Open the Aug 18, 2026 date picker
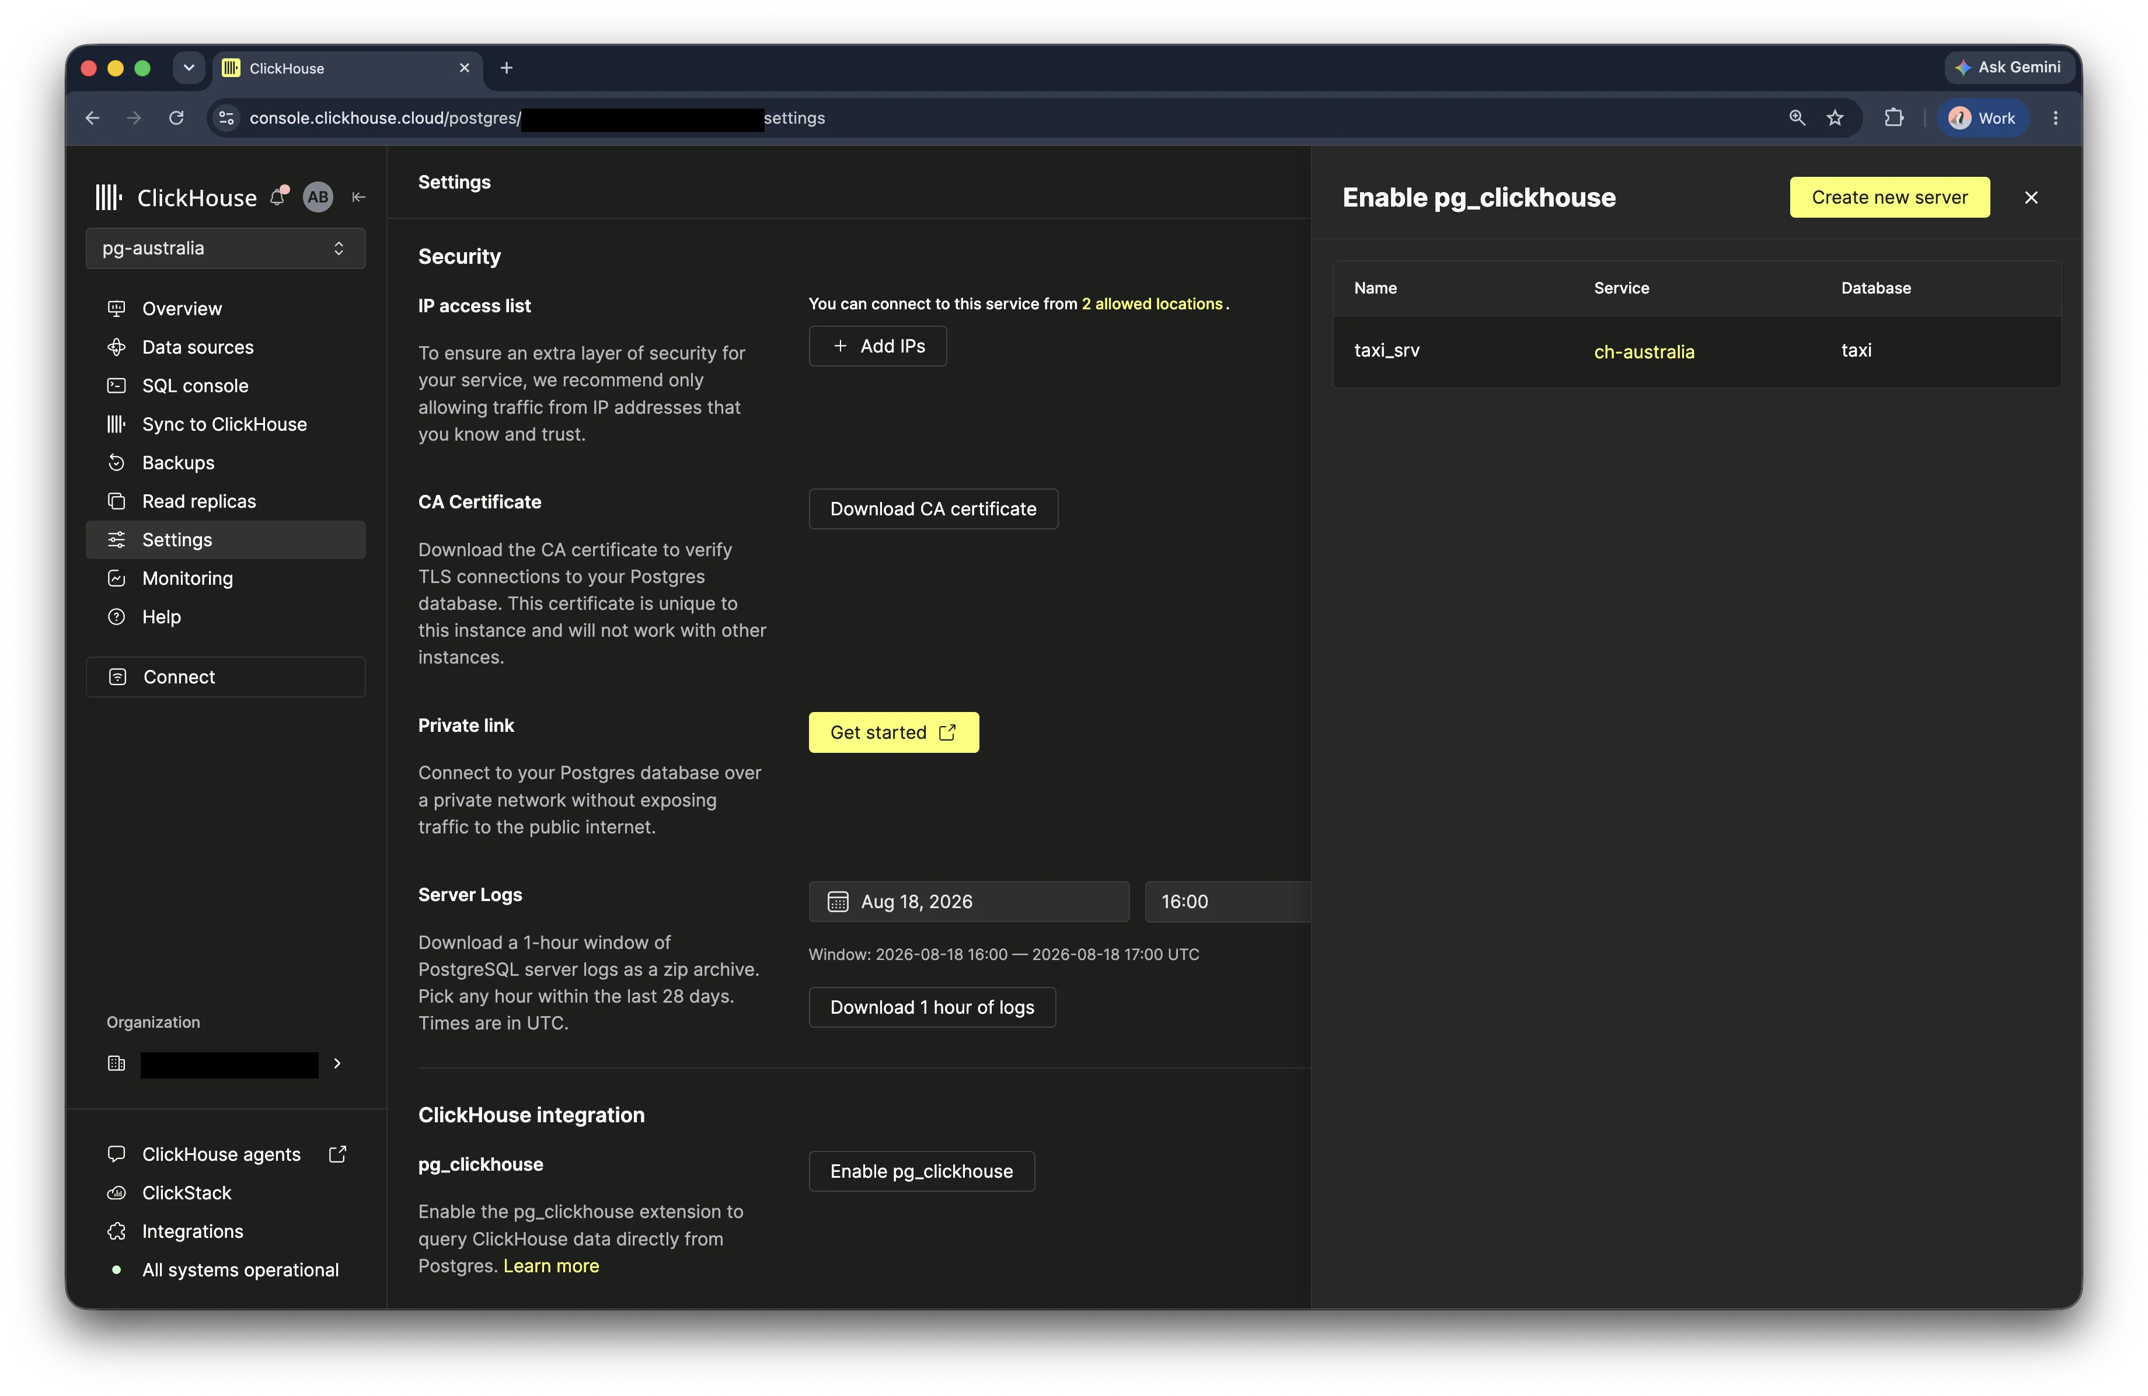2148x1396 pixels. tap(968, 902)
